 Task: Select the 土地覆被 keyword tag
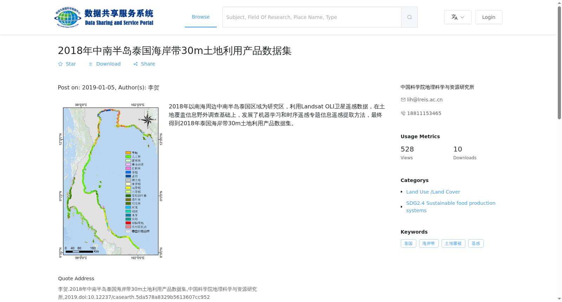pos(453,243)
